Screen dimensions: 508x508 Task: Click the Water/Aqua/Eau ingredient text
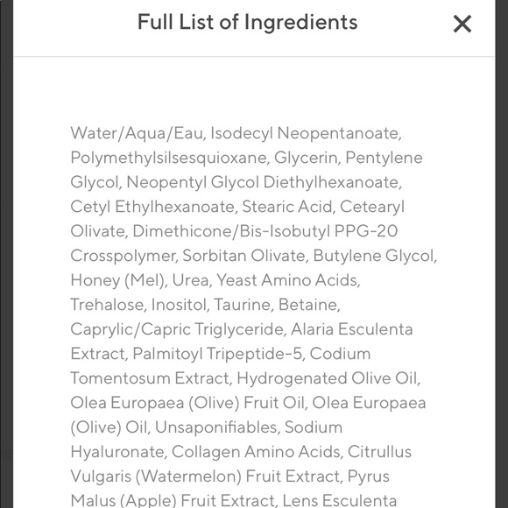tap(137, 133)
